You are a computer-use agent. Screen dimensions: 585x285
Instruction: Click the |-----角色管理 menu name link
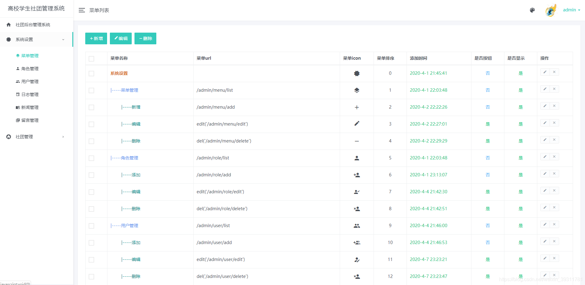[x=124, y=158]
